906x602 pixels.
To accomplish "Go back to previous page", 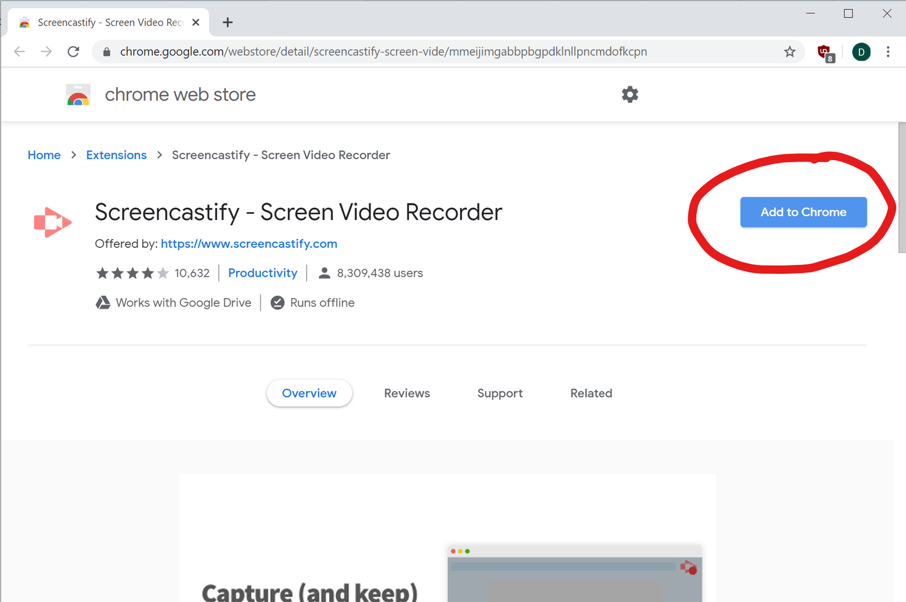I will click(20, 52).
